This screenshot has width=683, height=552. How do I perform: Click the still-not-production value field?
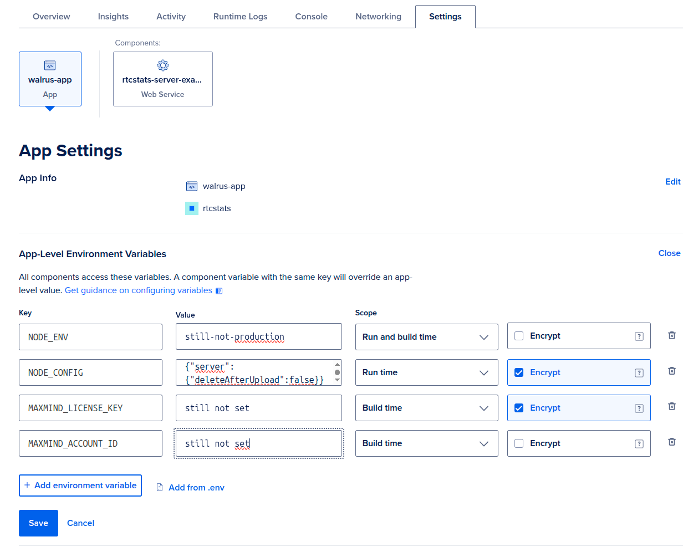[x=259, y=337]
